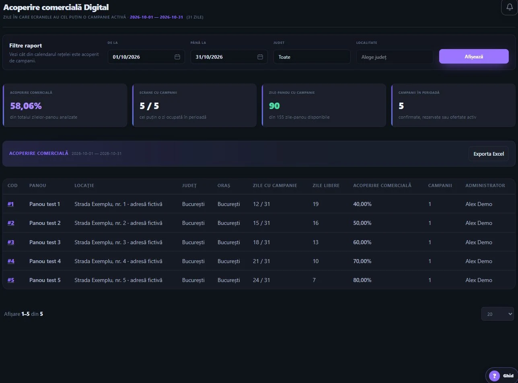
Task: Click the 12 / 31 days cell
Action: 261,204
